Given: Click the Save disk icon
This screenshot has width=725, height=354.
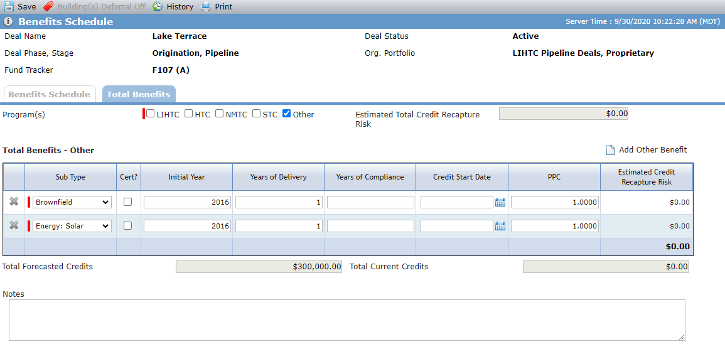Looking at the screenshot, I should pos(9,6).
